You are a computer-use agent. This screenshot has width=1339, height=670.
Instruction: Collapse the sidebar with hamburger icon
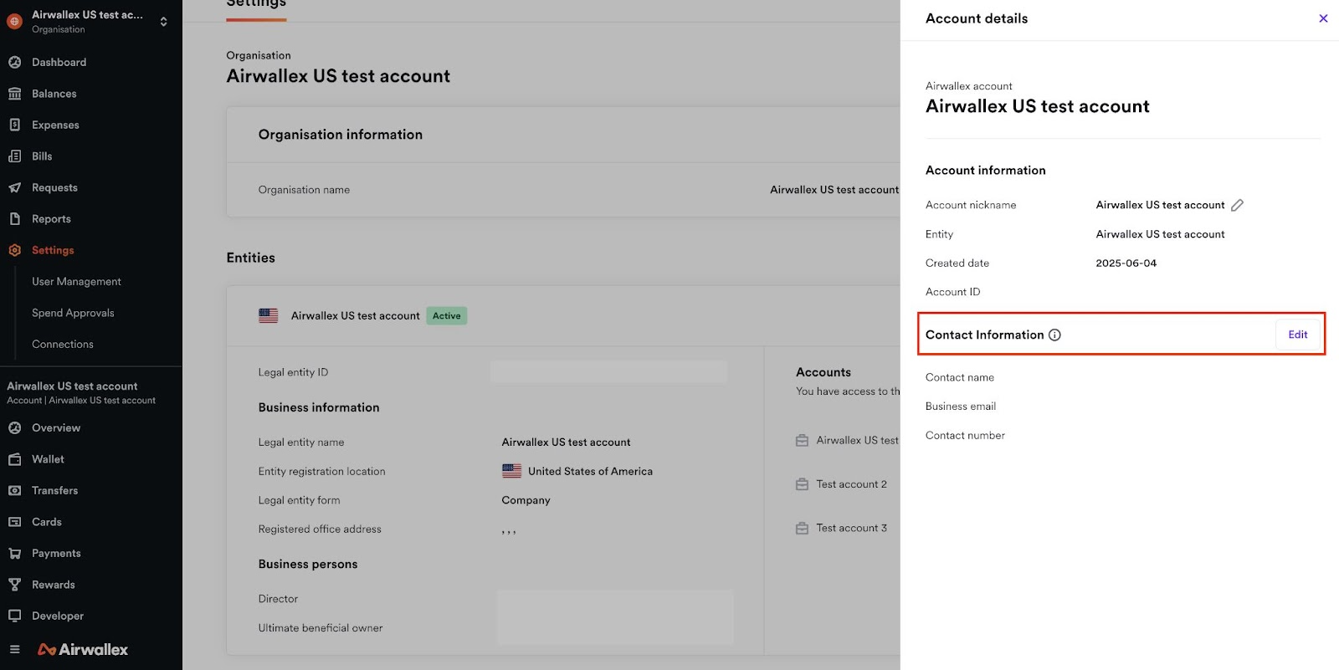point(14,650)
